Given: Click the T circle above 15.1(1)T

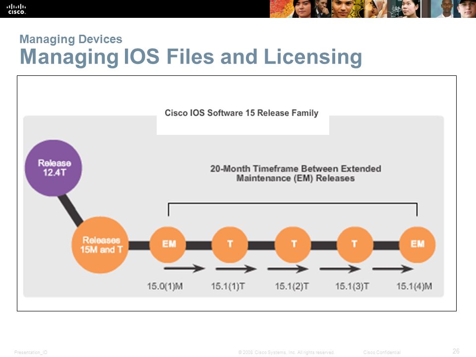Looking at the screenshot, I should 230,244.
